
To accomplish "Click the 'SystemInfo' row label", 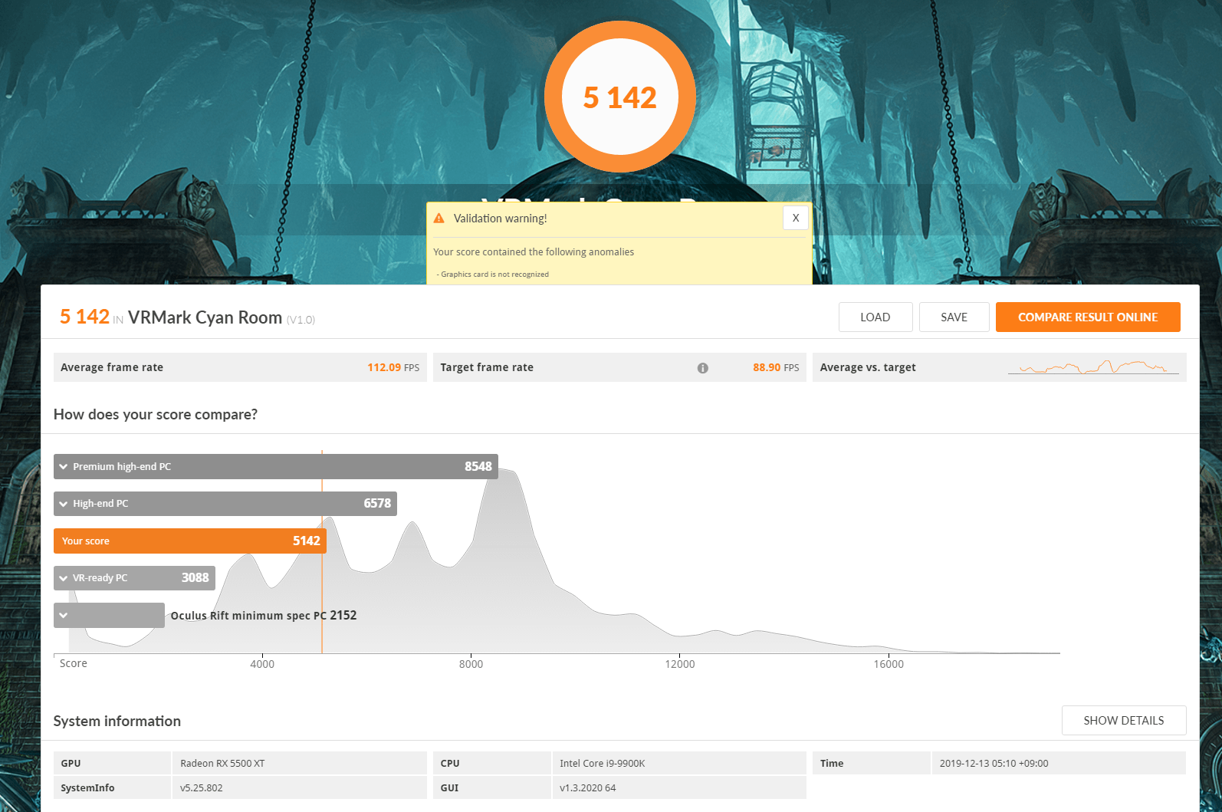I will (x=87, y=787).
